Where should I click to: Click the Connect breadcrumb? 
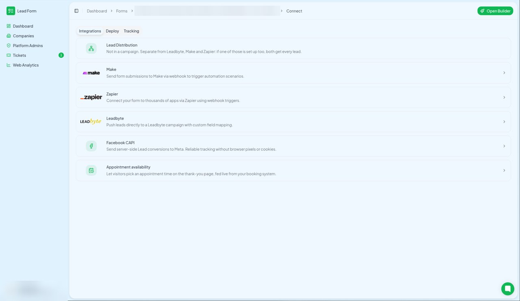[294, 11]
